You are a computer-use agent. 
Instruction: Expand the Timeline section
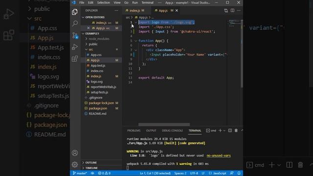pyautogui.click(x=91, y=168)
